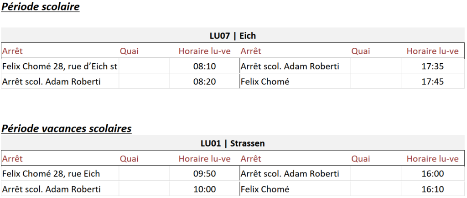The image size is (467, 198).
Task: Select the "LU01 | Strassen" table title
Action: [233, 143]
